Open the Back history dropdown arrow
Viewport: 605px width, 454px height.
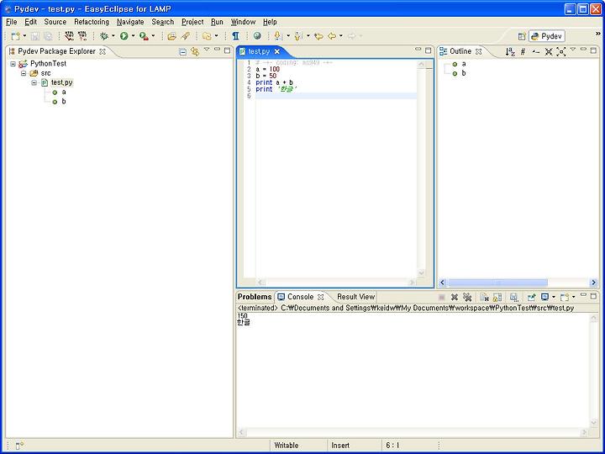tap(341, 36)
